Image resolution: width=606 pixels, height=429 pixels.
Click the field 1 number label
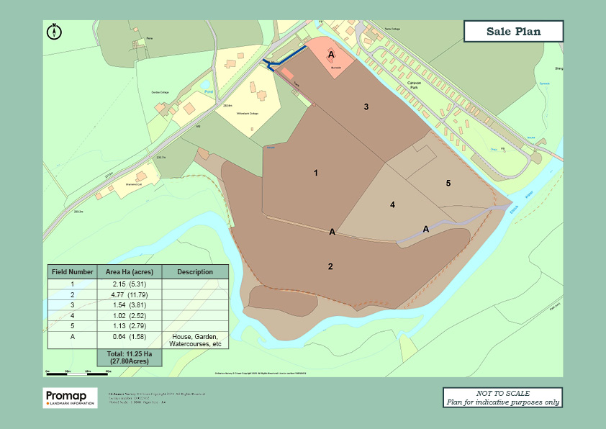click(315, 173)
